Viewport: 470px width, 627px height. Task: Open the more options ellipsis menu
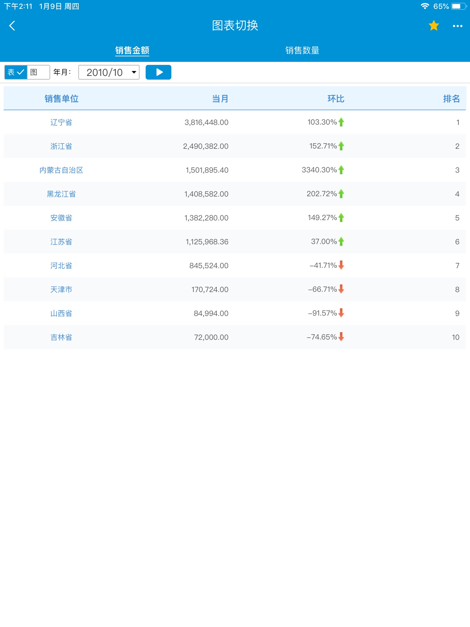[457, 26]
